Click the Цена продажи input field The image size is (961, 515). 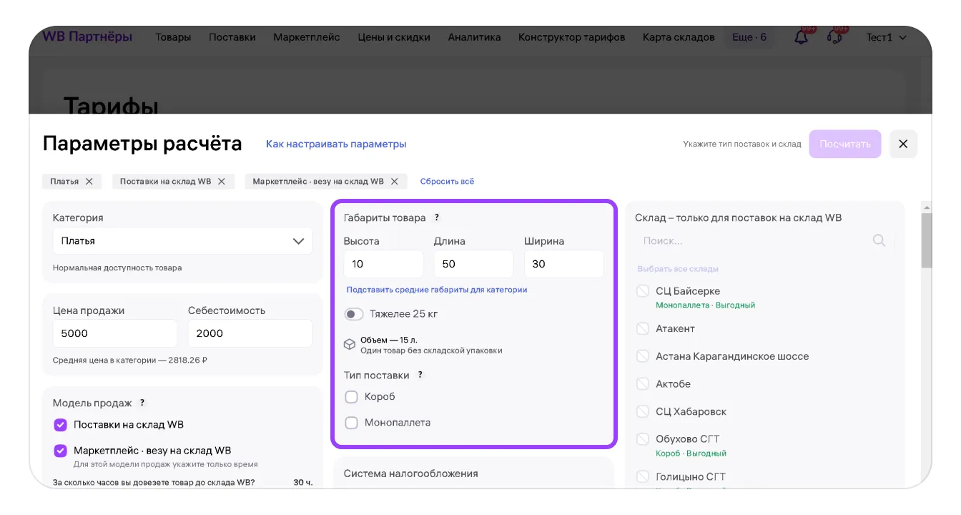(114, 333)
